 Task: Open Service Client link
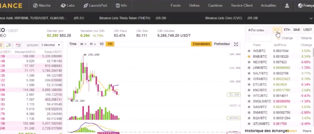pos(242,6)
